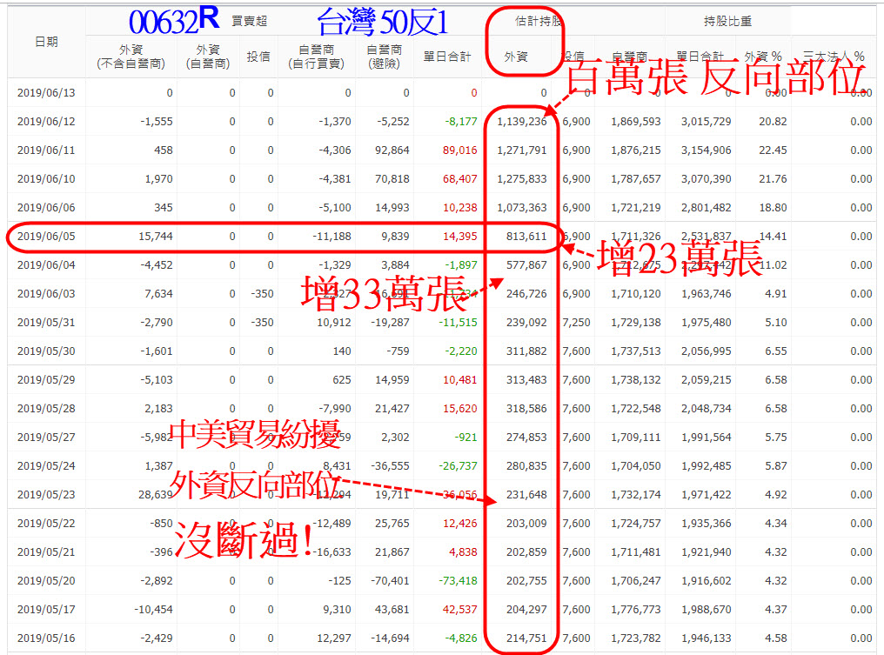This screenshot has height=655, width=884.
Task: Select date cell 2019/05/31
Action: (x=46, y=323)
